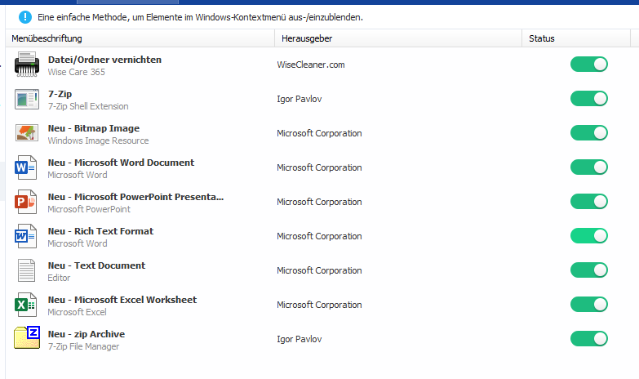The height and width of the screenshot is (379, 639).
Task: Select 'Neu - zip Archive' title
Action: click(x=87, y=334)
